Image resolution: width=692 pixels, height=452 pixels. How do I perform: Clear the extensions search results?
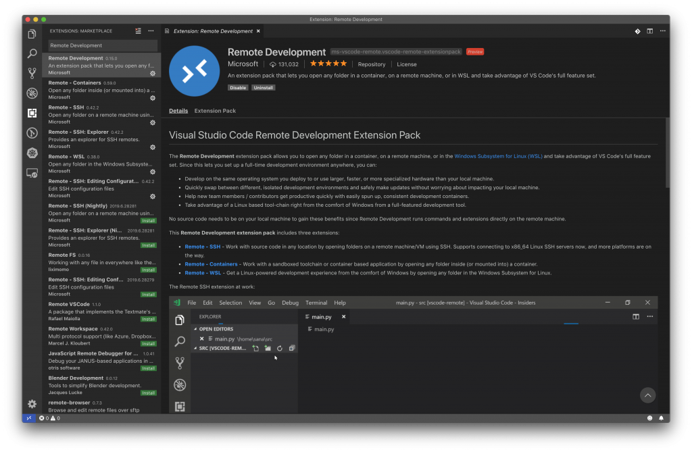tap(138, 31)
